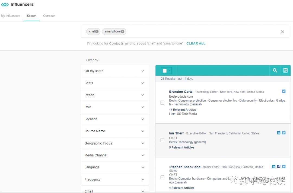View Brandon Carte's 14 Relevant Articles
This screenshot has height=193, width=293.
click(182, 110)
